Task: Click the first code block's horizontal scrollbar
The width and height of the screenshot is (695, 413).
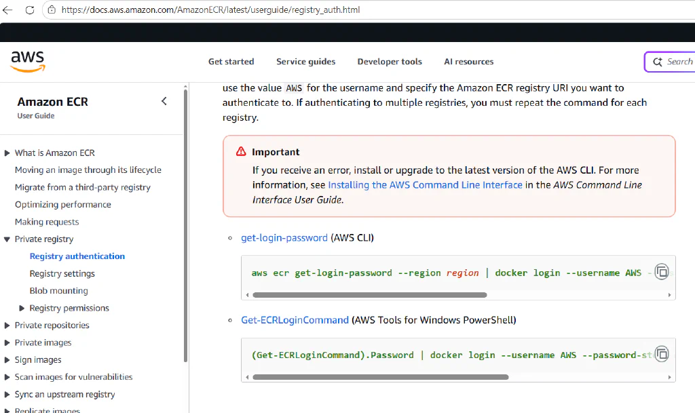Action: pyautogui.click(x=370, y=295)
